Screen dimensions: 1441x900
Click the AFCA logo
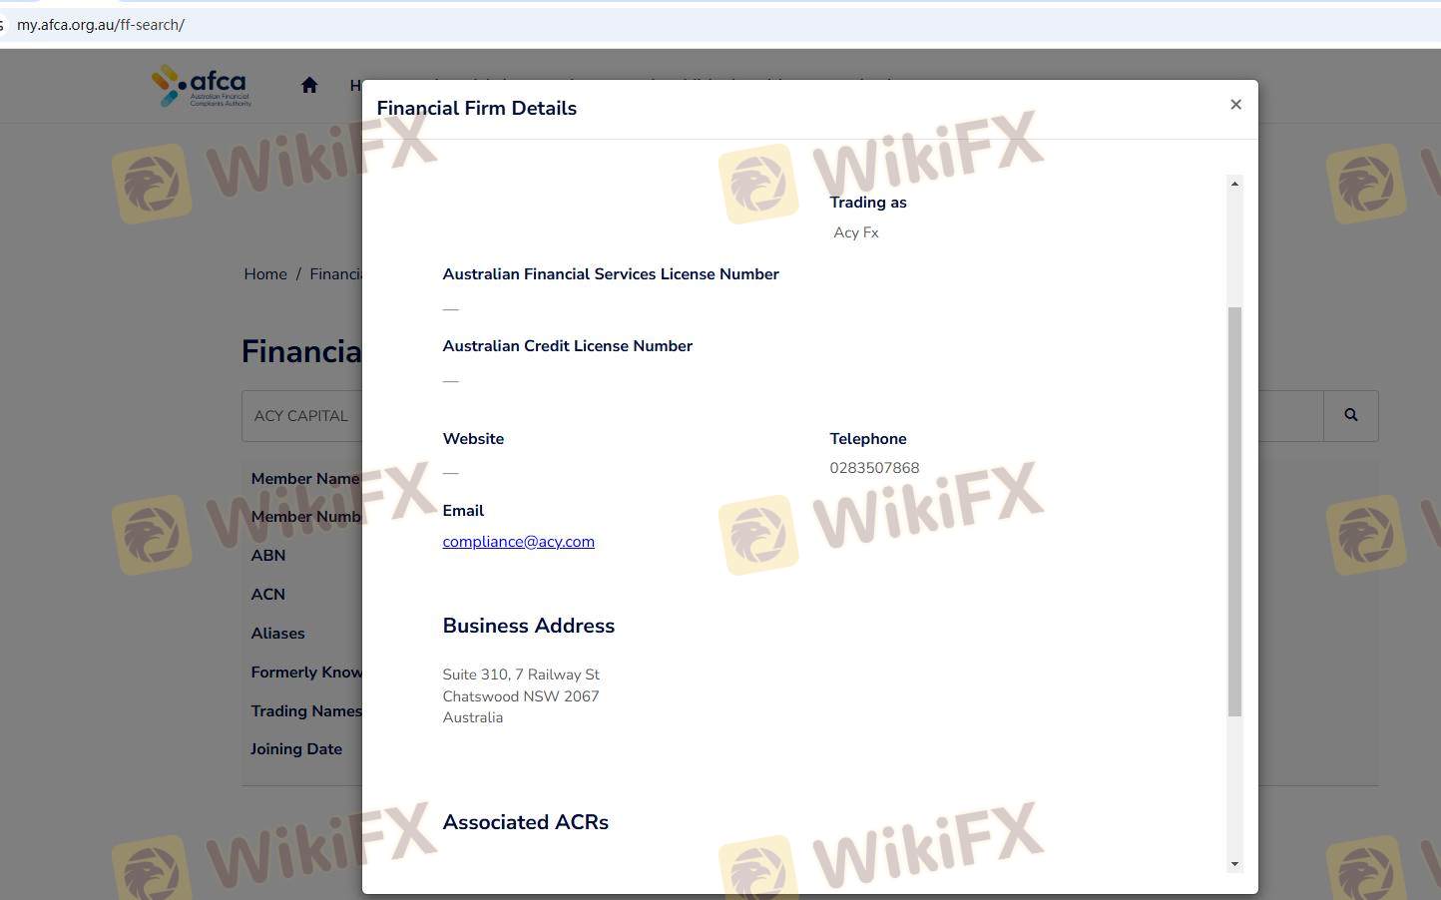click(x=202, y=86)
